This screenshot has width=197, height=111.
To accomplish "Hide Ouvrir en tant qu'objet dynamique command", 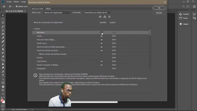I will tap(102, 47).
